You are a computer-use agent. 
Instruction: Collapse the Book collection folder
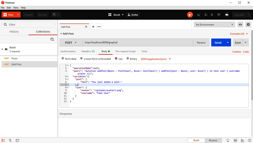pyautogui.click(x=3, y=49)
